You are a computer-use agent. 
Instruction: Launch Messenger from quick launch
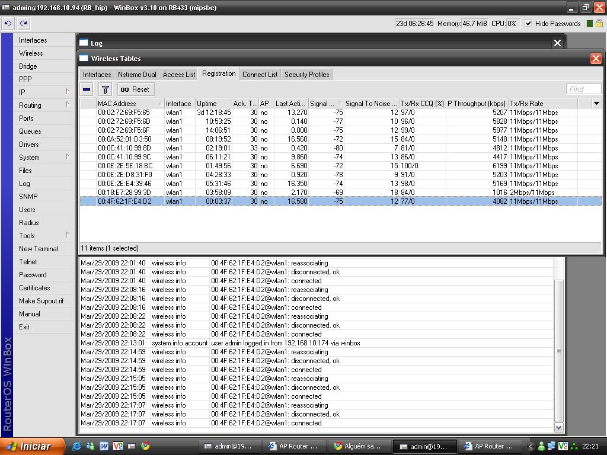[91, 446]
